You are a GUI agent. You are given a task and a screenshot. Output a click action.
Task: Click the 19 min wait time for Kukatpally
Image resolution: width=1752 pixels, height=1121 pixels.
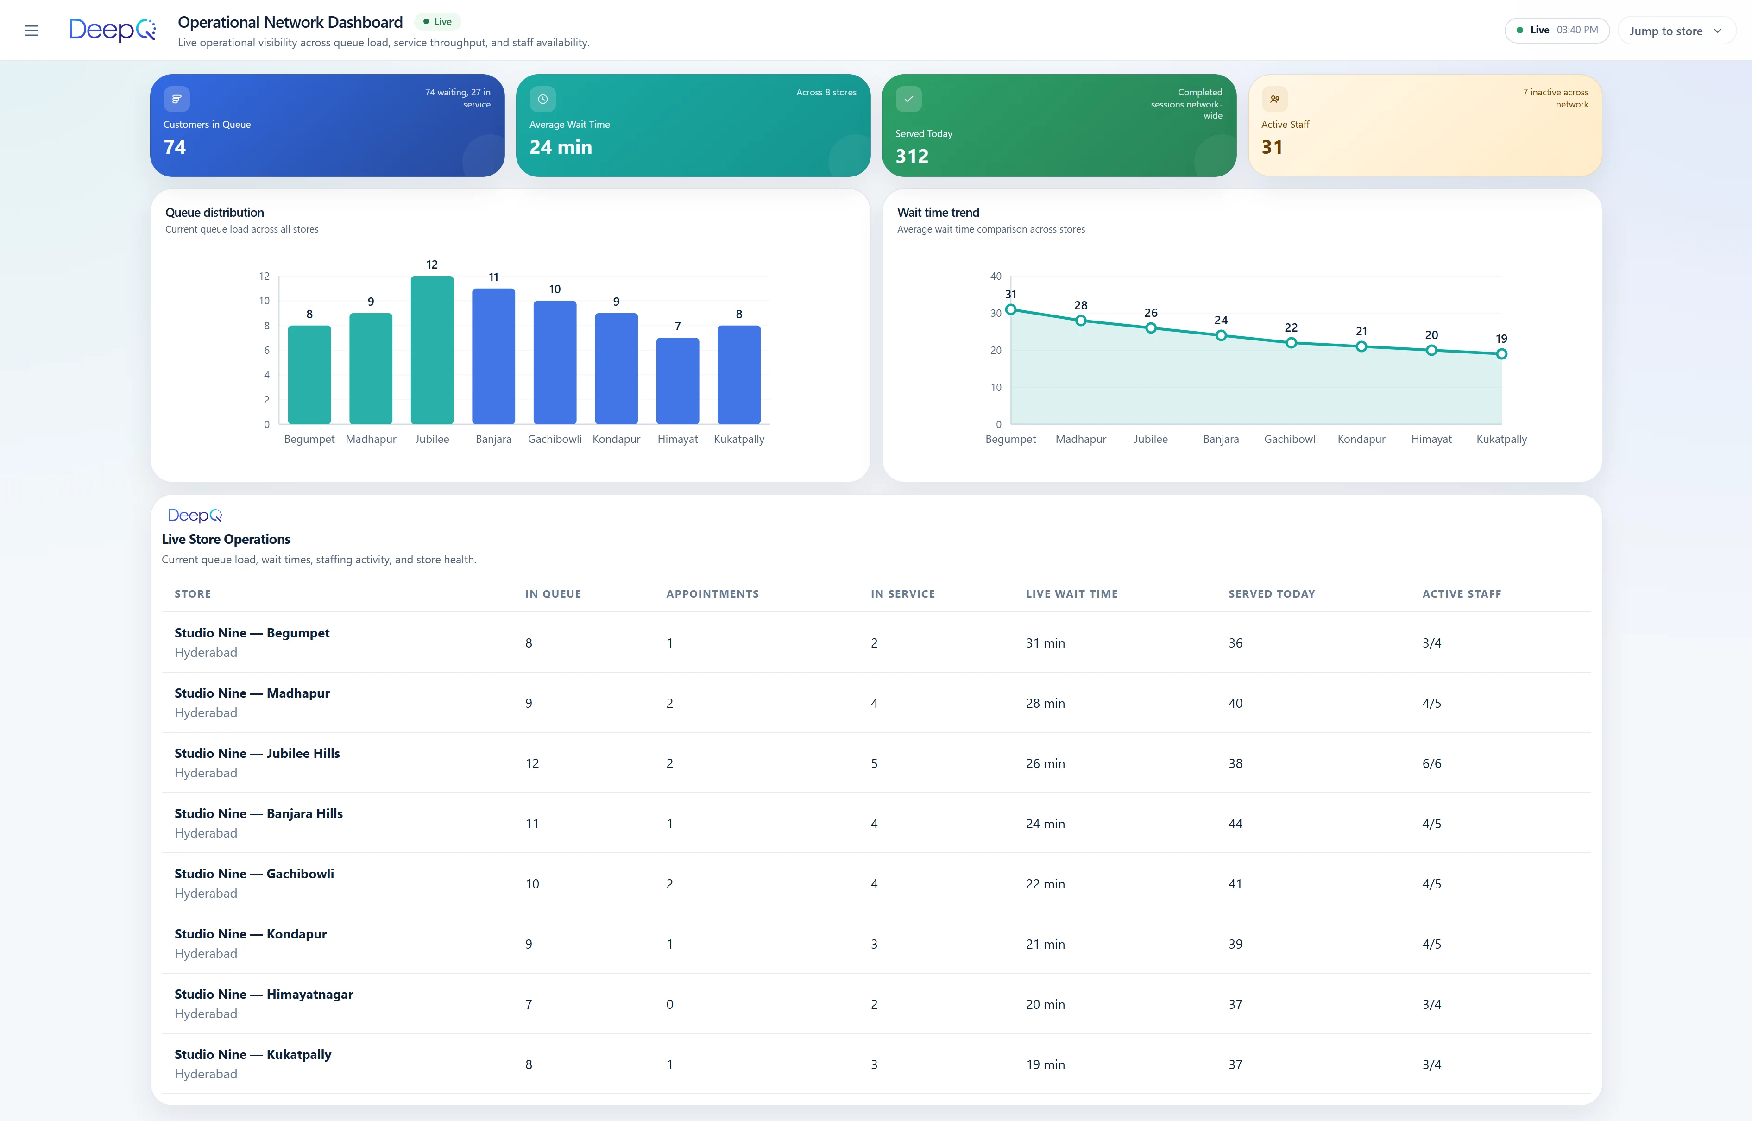point(1045,1064)
